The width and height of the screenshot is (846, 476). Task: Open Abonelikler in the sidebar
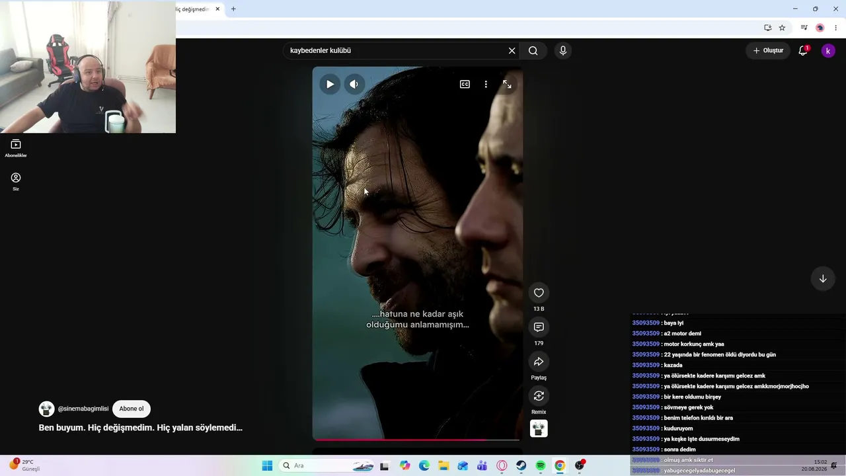click(x=16, y=148)
